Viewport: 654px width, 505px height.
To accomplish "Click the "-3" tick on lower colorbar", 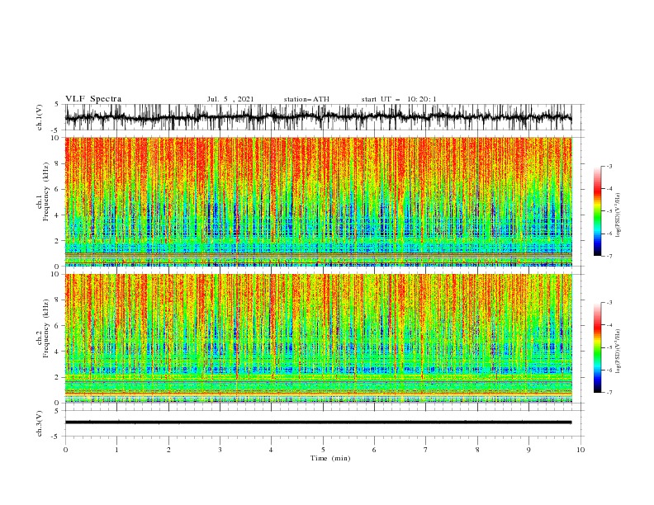I will 609,303.
